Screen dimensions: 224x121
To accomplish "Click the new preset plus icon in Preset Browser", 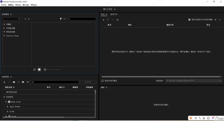I will (x=4, y=82).
